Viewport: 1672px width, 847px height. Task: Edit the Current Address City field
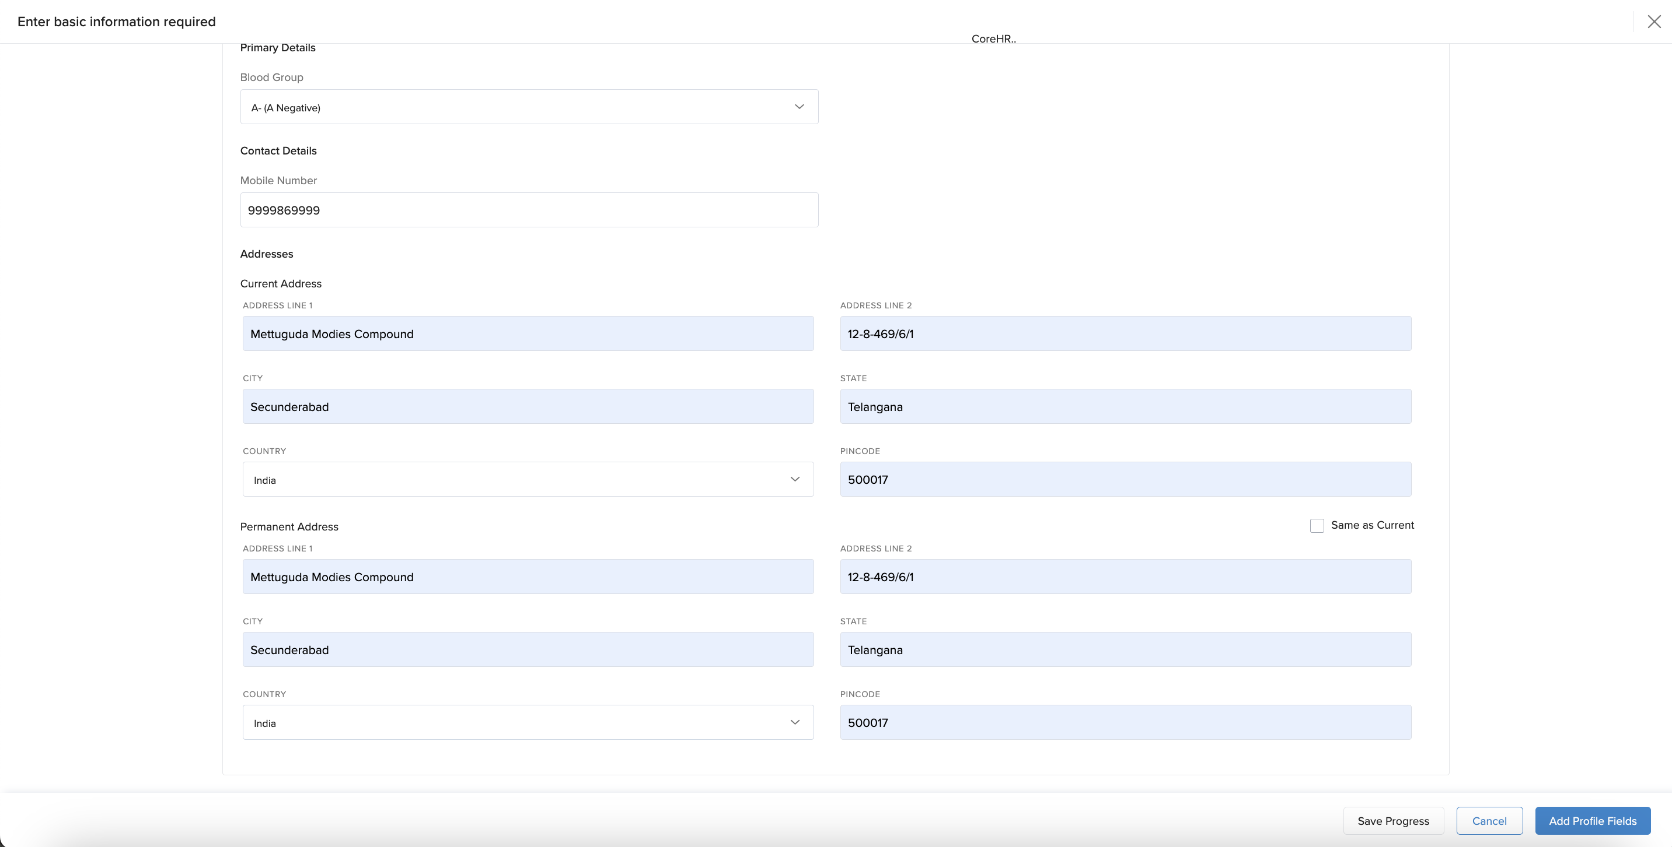click(x=528, y=407)
